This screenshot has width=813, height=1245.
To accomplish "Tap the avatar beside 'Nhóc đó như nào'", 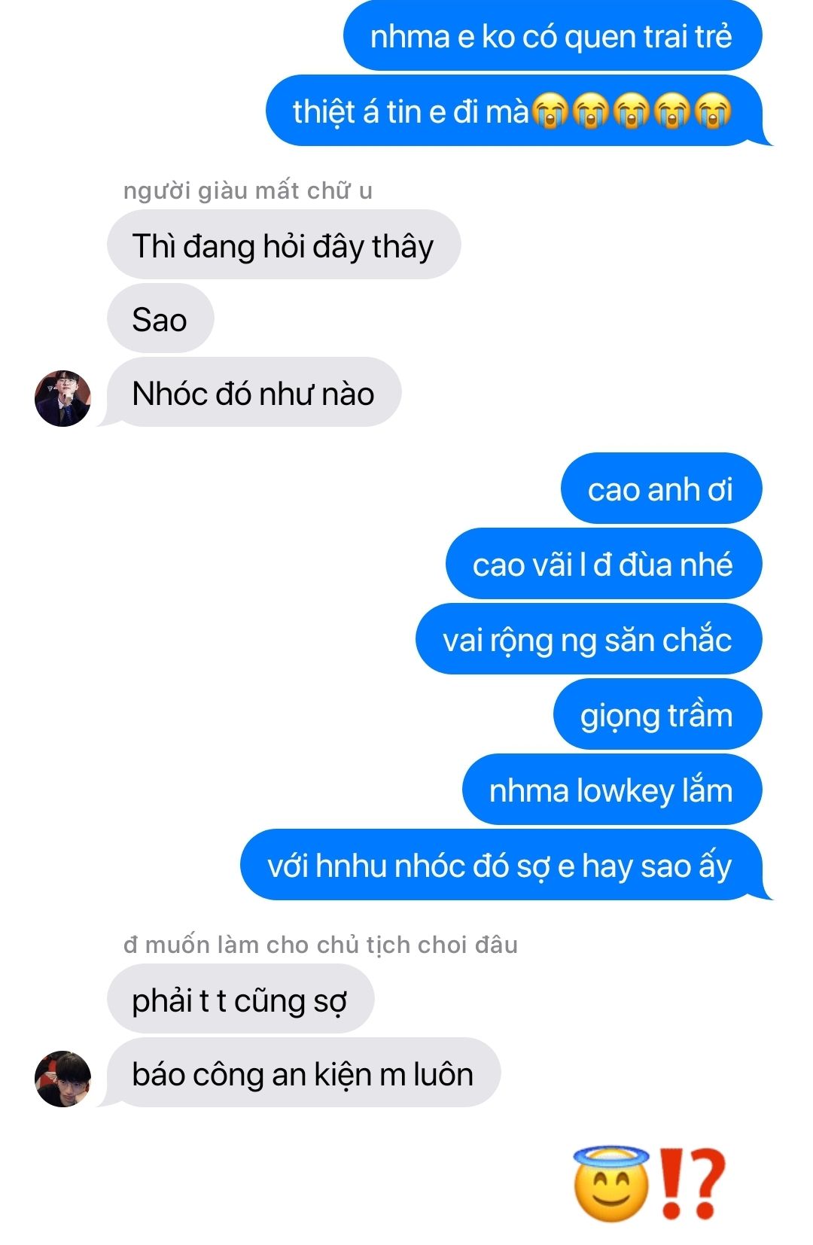I will 62,398.
